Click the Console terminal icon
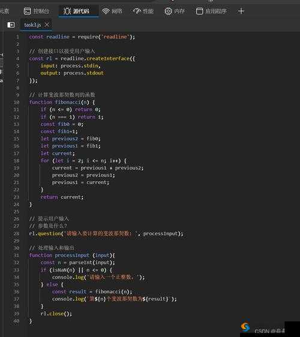 tap(28, 11)
